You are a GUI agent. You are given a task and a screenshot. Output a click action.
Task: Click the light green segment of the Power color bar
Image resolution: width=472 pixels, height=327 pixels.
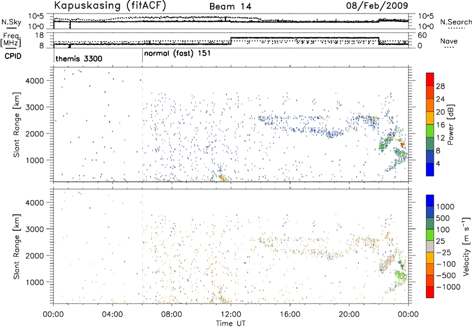pos(430,130)
